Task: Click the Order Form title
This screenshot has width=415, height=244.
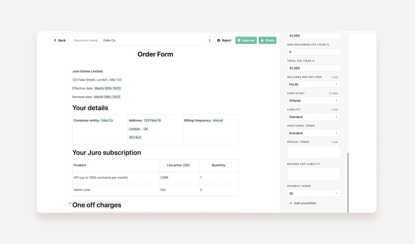Action: (x=155, y=54)
